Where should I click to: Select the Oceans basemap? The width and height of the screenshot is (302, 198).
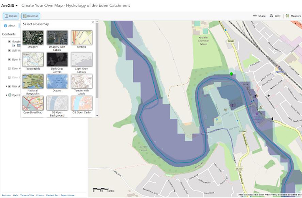coord(57,81)
